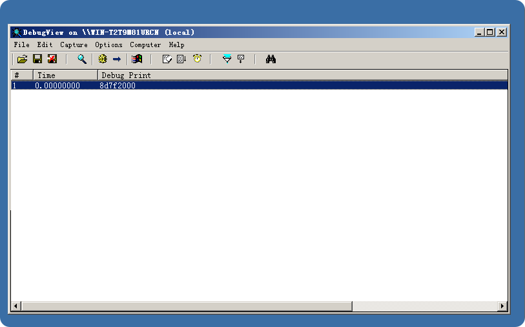Click the Debug Print column header

pos(303,75)
